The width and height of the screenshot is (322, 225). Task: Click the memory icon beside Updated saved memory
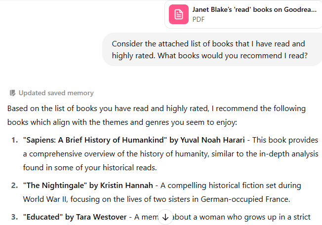pos(12,93)
